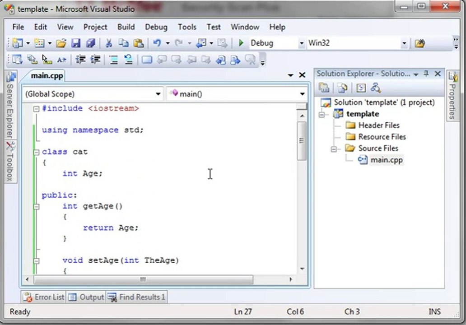Open the Global Scope dropdown

coord(158,94)
